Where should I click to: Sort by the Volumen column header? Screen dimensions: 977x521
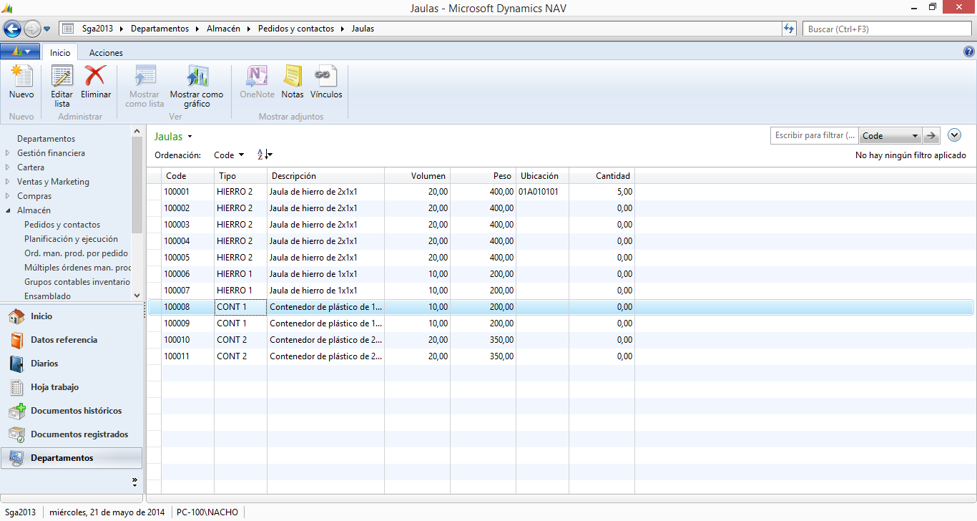pos(417,176)
